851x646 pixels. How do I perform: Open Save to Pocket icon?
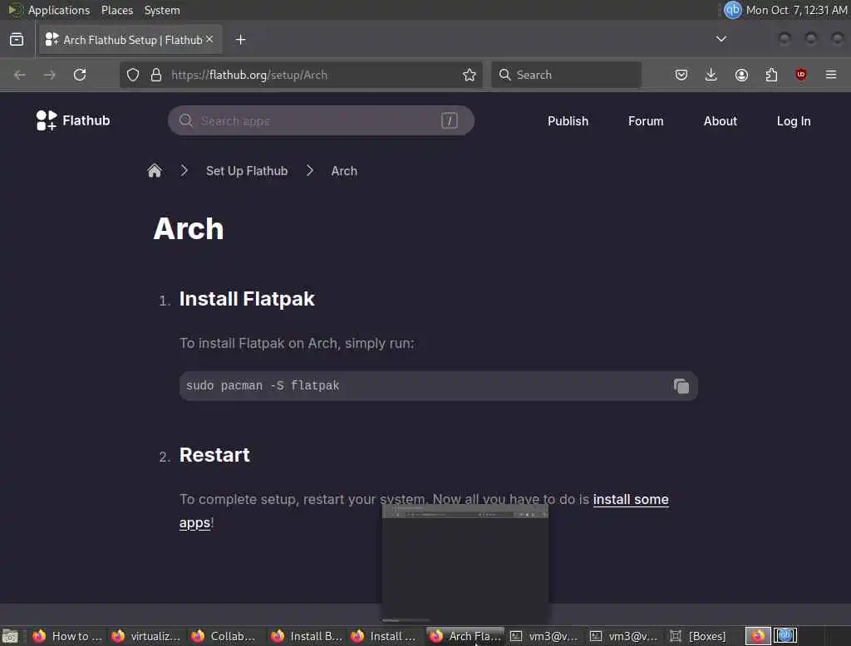(x=681, y=75)
